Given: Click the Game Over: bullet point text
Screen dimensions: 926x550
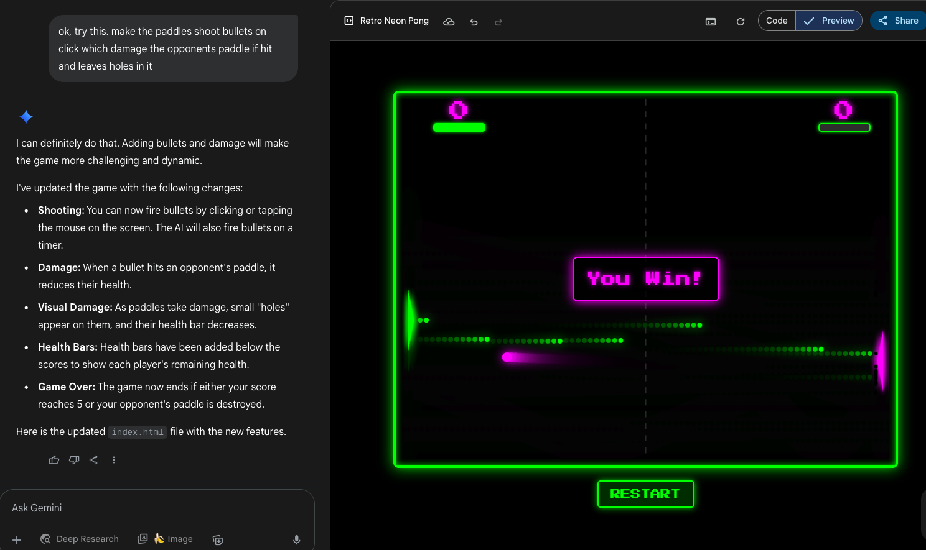Looking at the screenshot, I should [x=157, y=395].
